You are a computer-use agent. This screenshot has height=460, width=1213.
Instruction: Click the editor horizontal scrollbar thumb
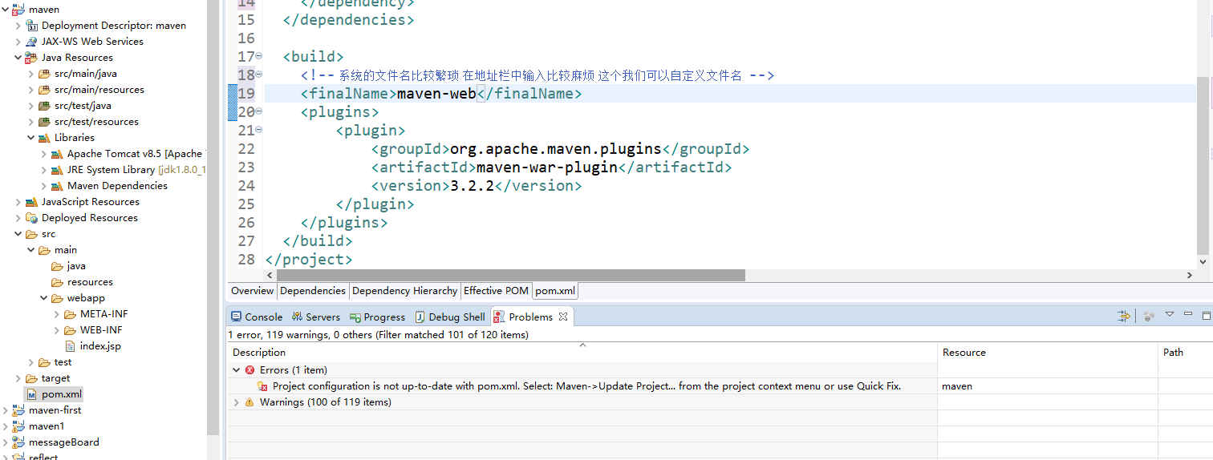[511, 275]
